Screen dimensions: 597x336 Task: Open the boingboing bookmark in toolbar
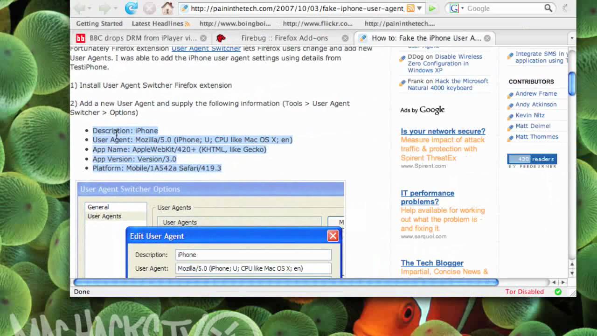tap(235, 24)
